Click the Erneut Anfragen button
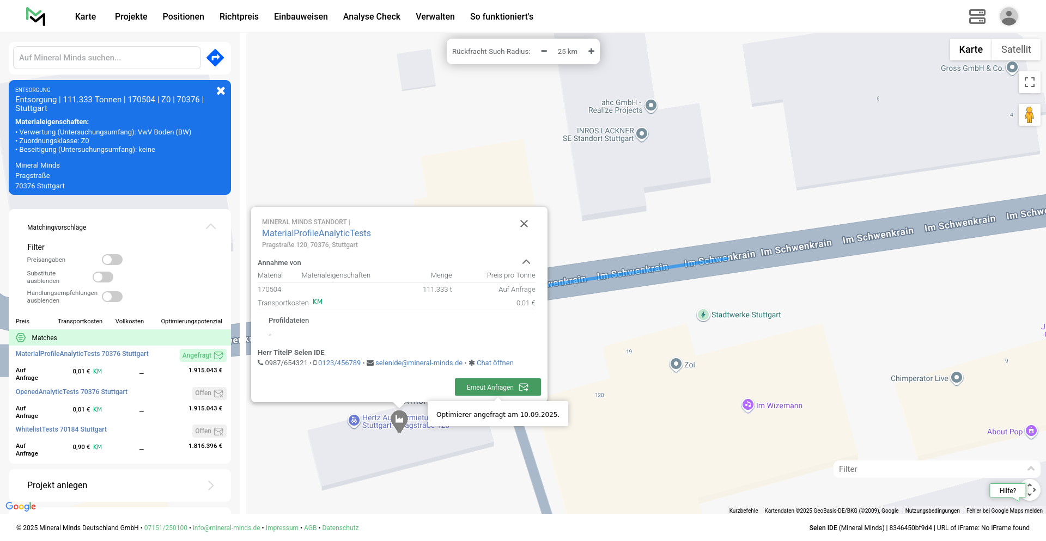Screen dimensions: 1046x541 tap(497, 387)
